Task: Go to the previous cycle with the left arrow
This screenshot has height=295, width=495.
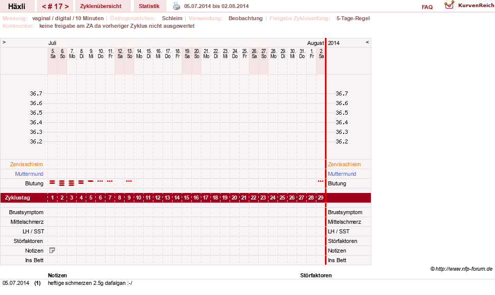Action: point(44,7)
